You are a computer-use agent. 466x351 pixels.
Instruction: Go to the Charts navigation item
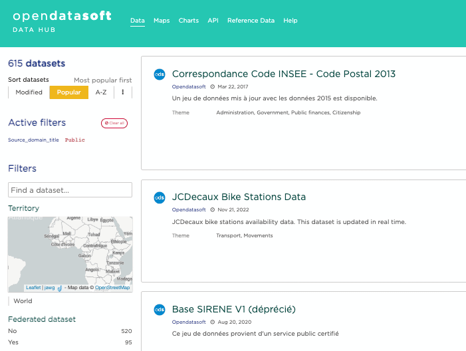pyautogui.click(x=189, y=21)
